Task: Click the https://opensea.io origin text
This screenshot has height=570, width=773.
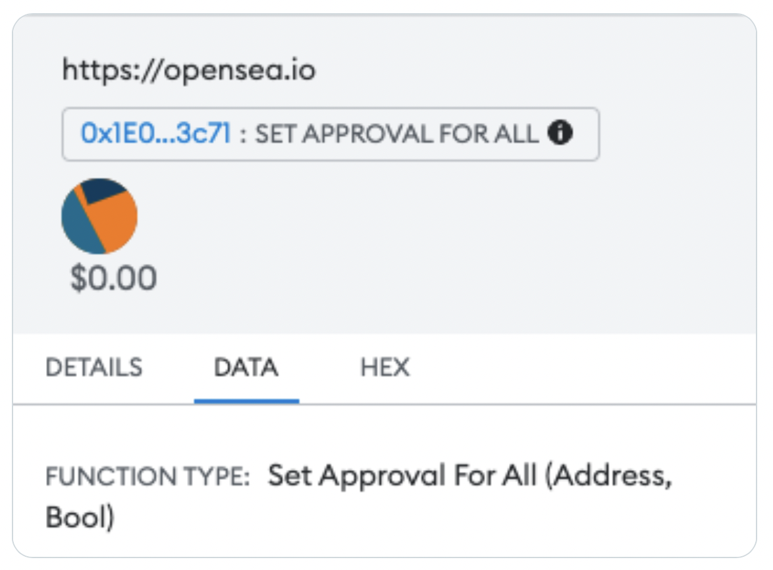Action: tap(189, 70)
